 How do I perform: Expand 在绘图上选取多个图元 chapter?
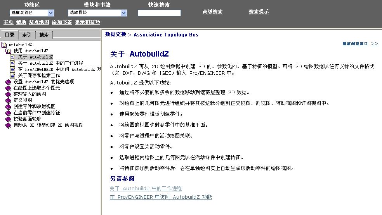pos(36,88)
